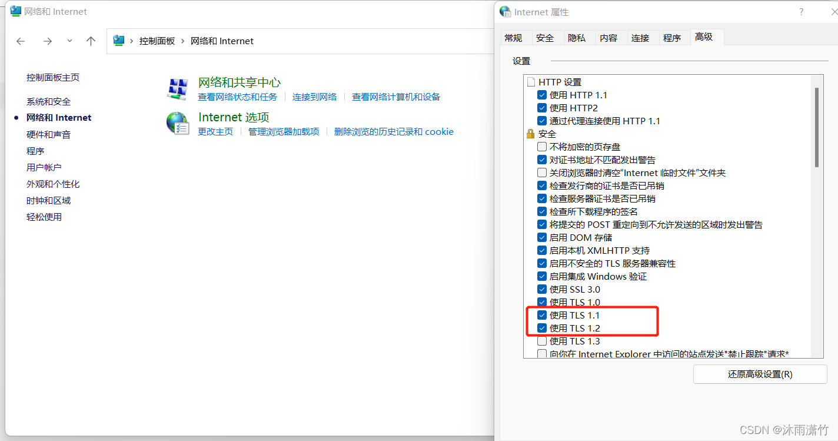Viewport: 838px width, 441px height.
Task: Open 用户帐户 category
Action: point(44,167)
